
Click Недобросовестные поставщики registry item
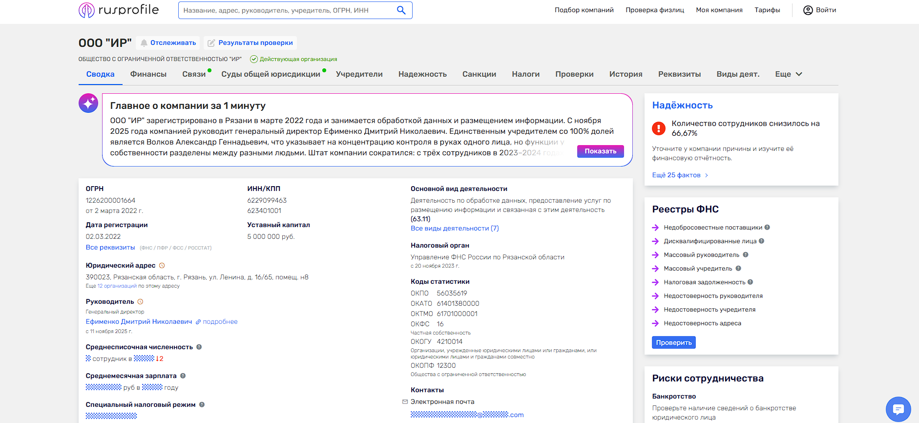pos(713,228)
